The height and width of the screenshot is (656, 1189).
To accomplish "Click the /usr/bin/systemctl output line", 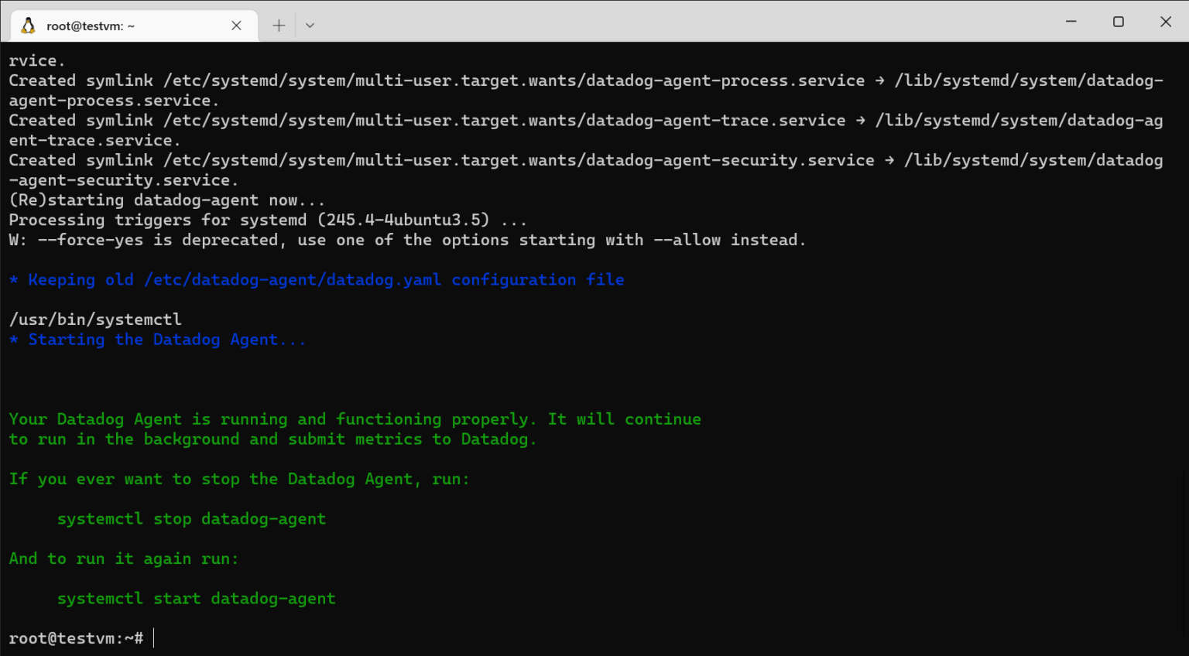I will coord(95,319).
